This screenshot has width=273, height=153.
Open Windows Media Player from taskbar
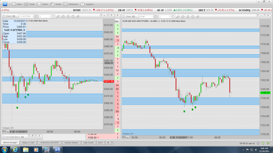36,149
